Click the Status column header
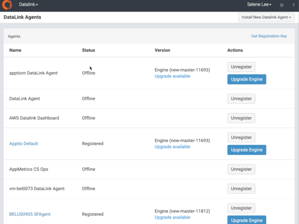The height and width of the screenshot is (224, 299). click(x=88, y=50)
